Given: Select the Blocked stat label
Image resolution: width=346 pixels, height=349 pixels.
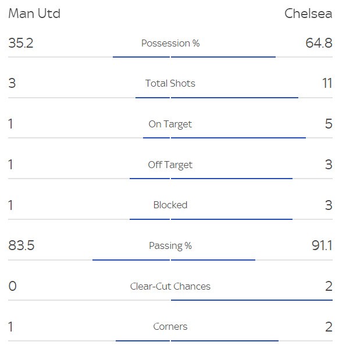Looking at the screenshot, I should coord(170,205).
